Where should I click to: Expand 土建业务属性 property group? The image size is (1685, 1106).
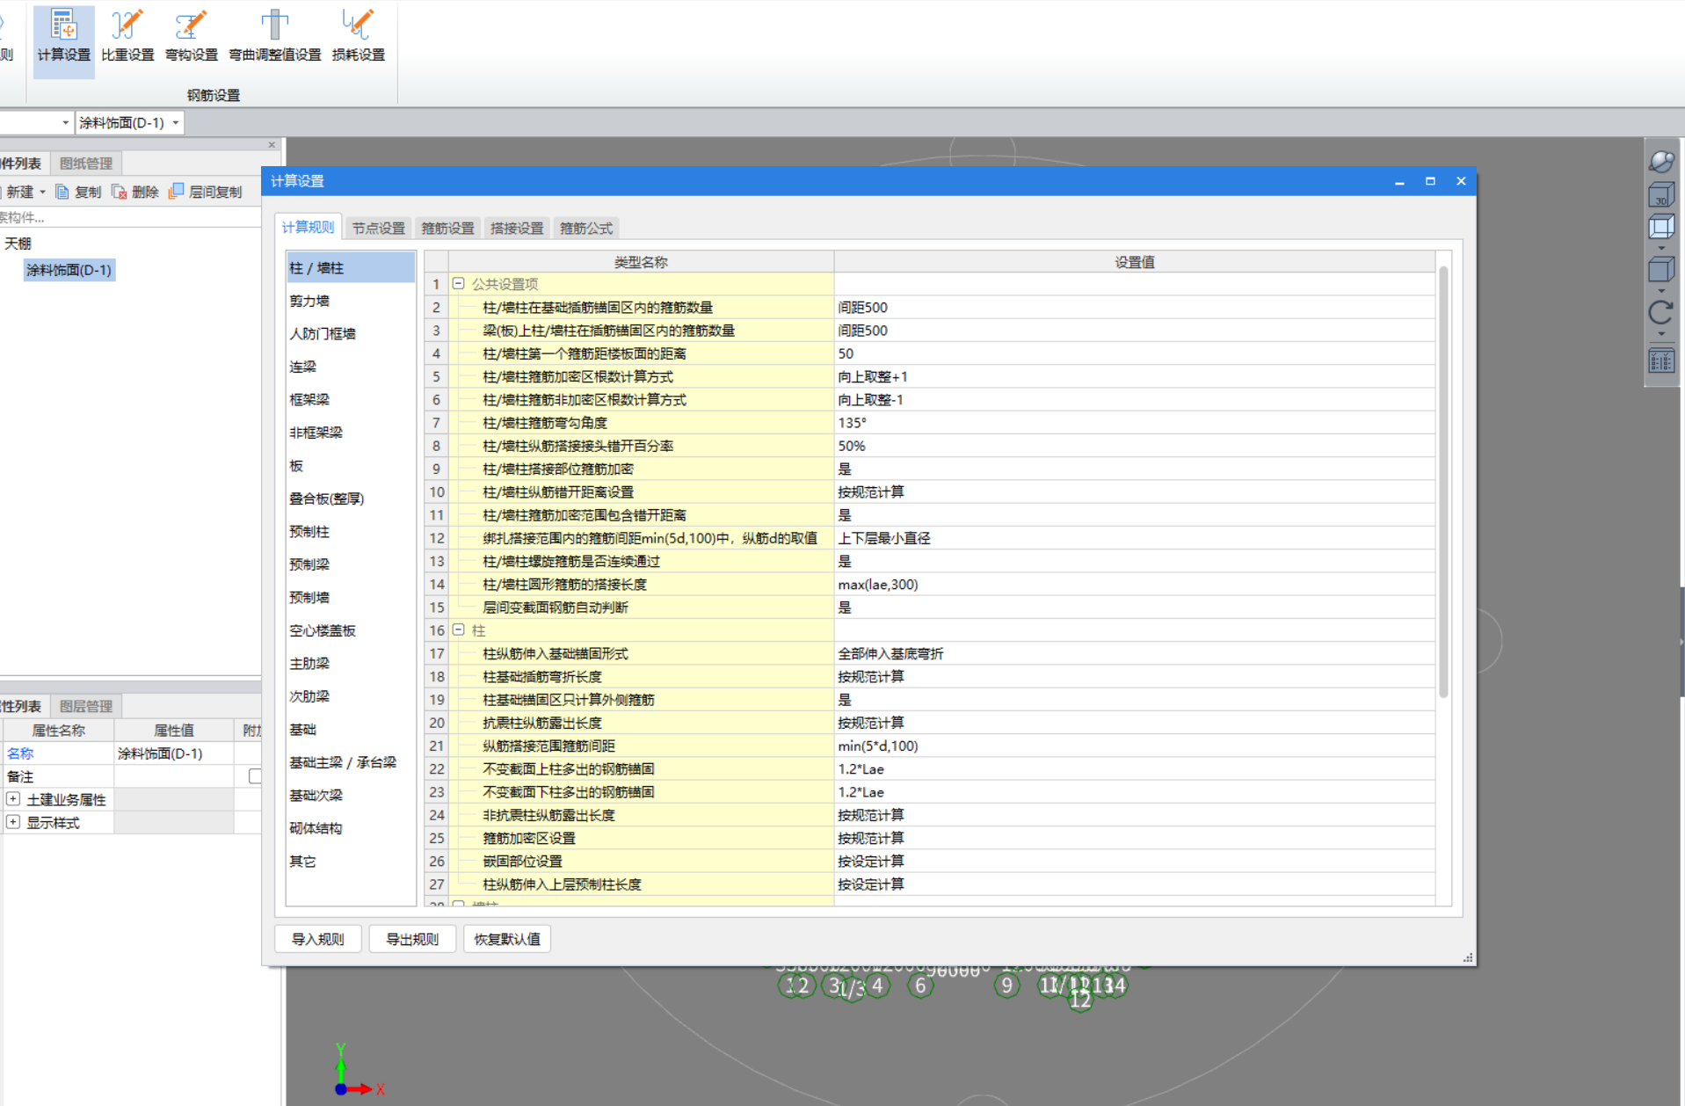point(13,799)
